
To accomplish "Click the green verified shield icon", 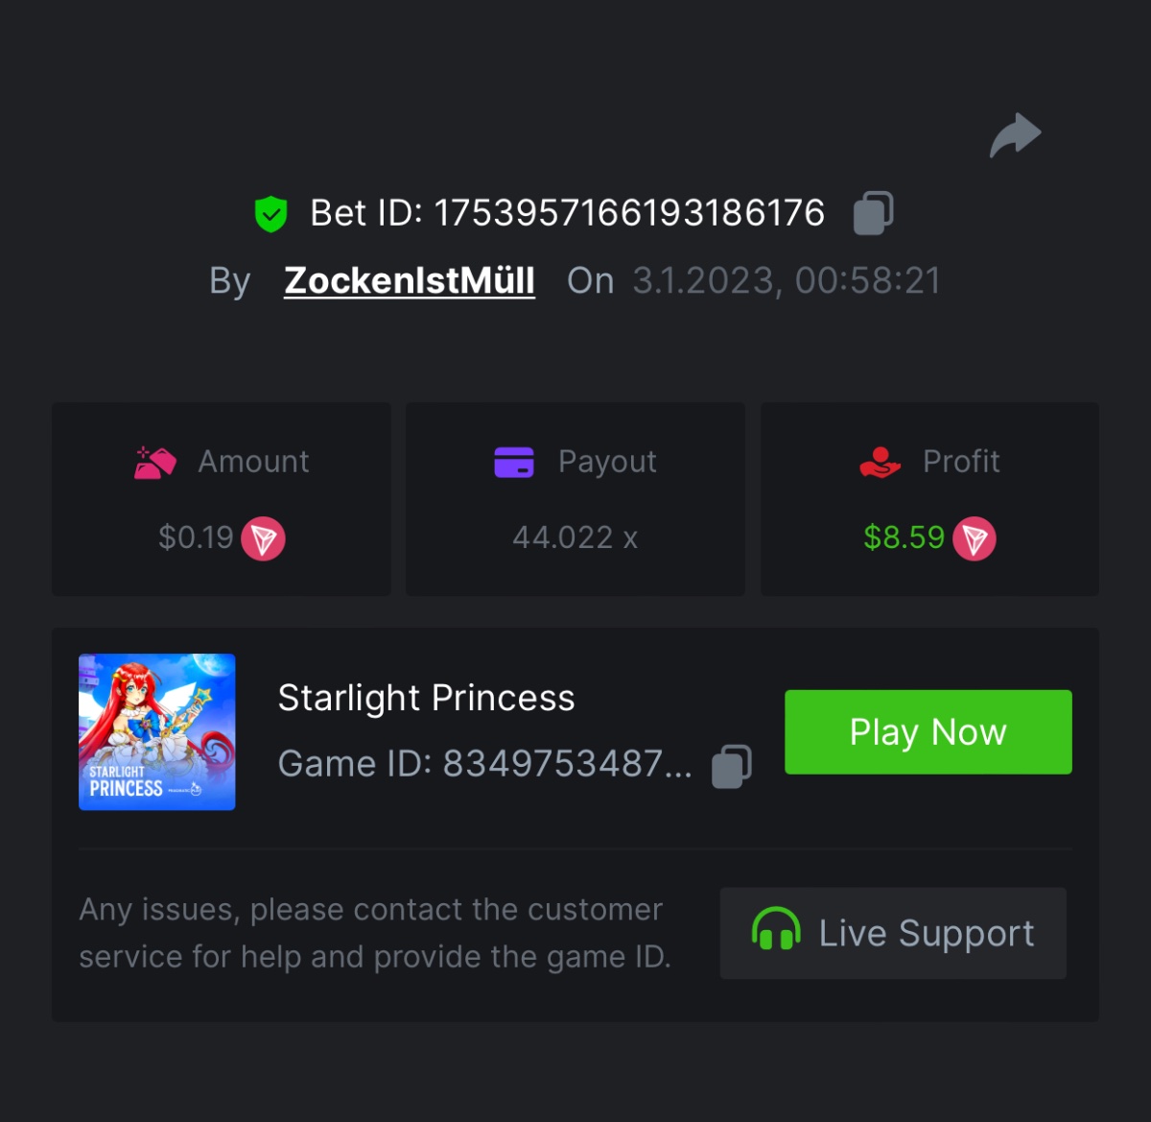I will pos(271,213).
